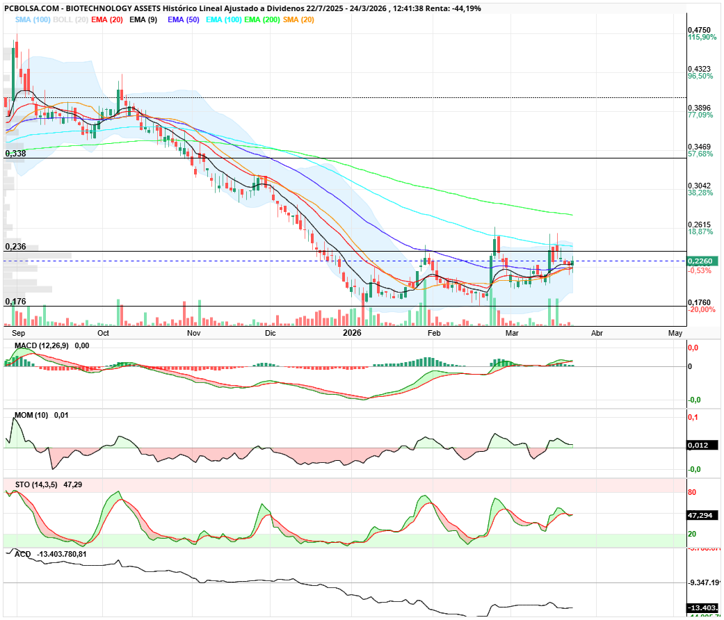Select the EMA (100) cyan legend label
This screenshot has width=724, height=620.
[222, 19]
